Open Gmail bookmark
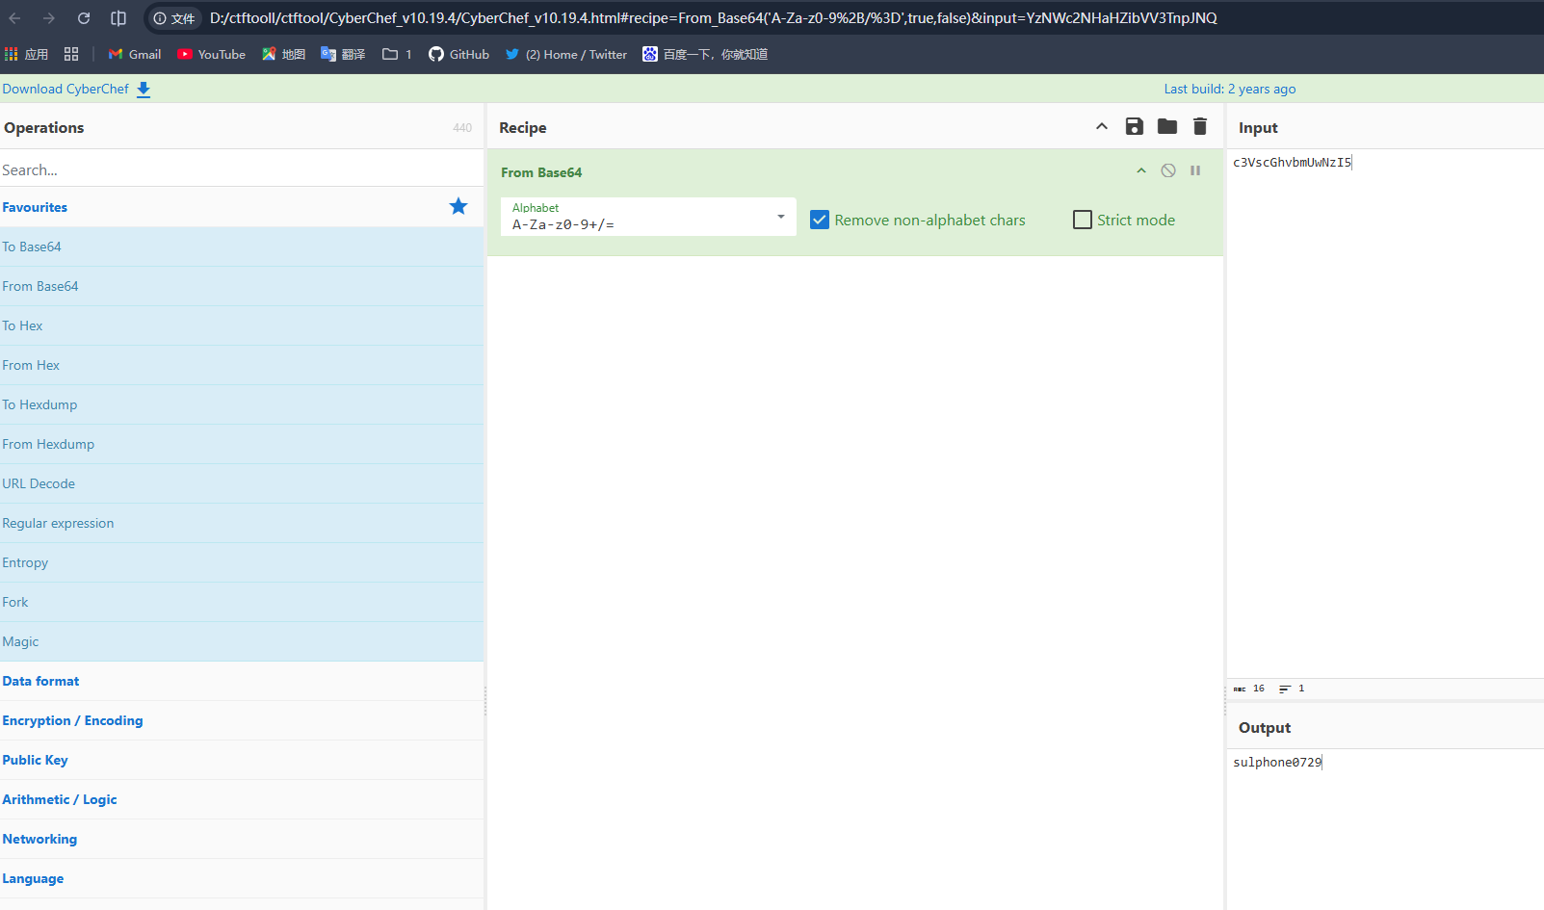This screenshot has width=1544, height=910. coord(135,54)
